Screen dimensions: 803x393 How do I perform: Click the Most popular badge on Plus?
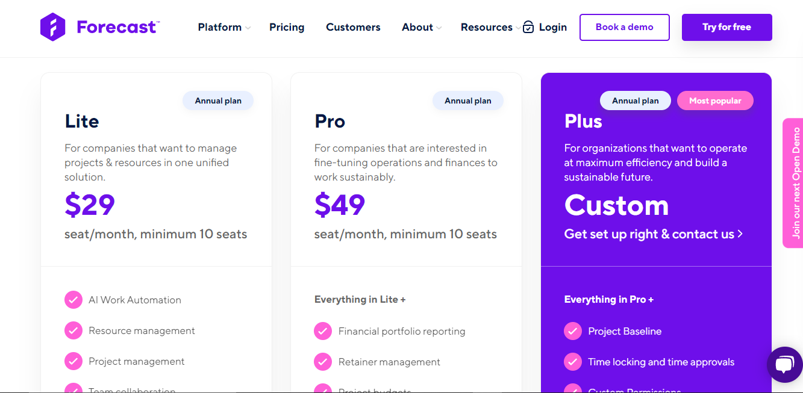pyautogui.click(x=715, y=101)
